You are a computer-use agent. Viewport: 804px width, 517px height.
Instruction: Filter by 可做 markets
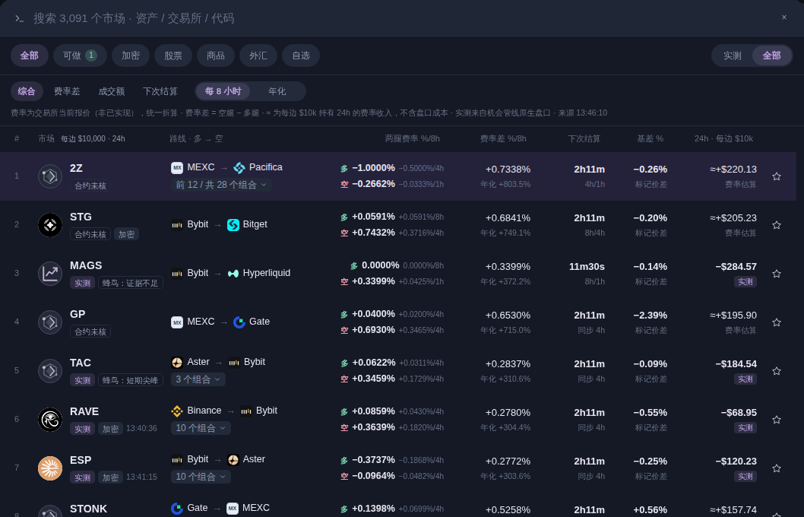(x=80, y=56)
